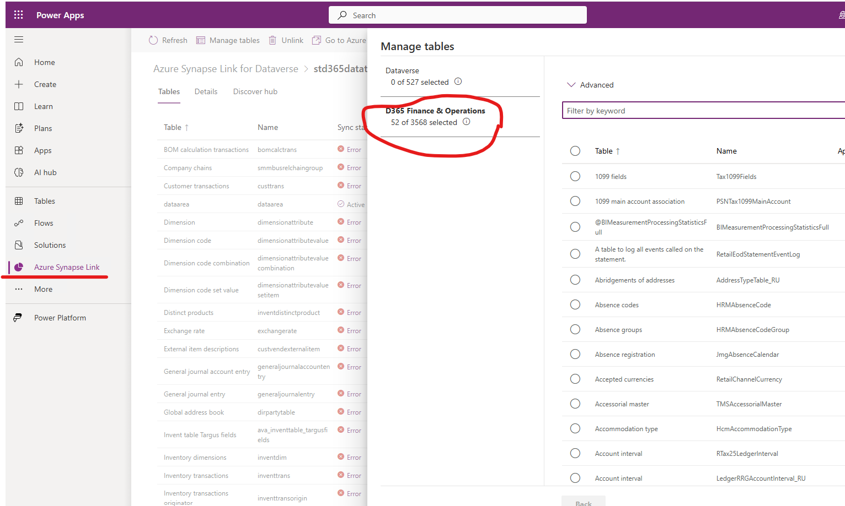Screen dimensions: 845x506
Task: Click the Manage tables toolbar icon
Action: pyautogui.click(x=201, y=40)
